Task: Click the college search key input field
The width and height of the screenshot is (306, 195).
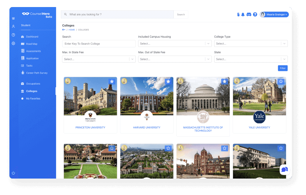Action: 98,43
